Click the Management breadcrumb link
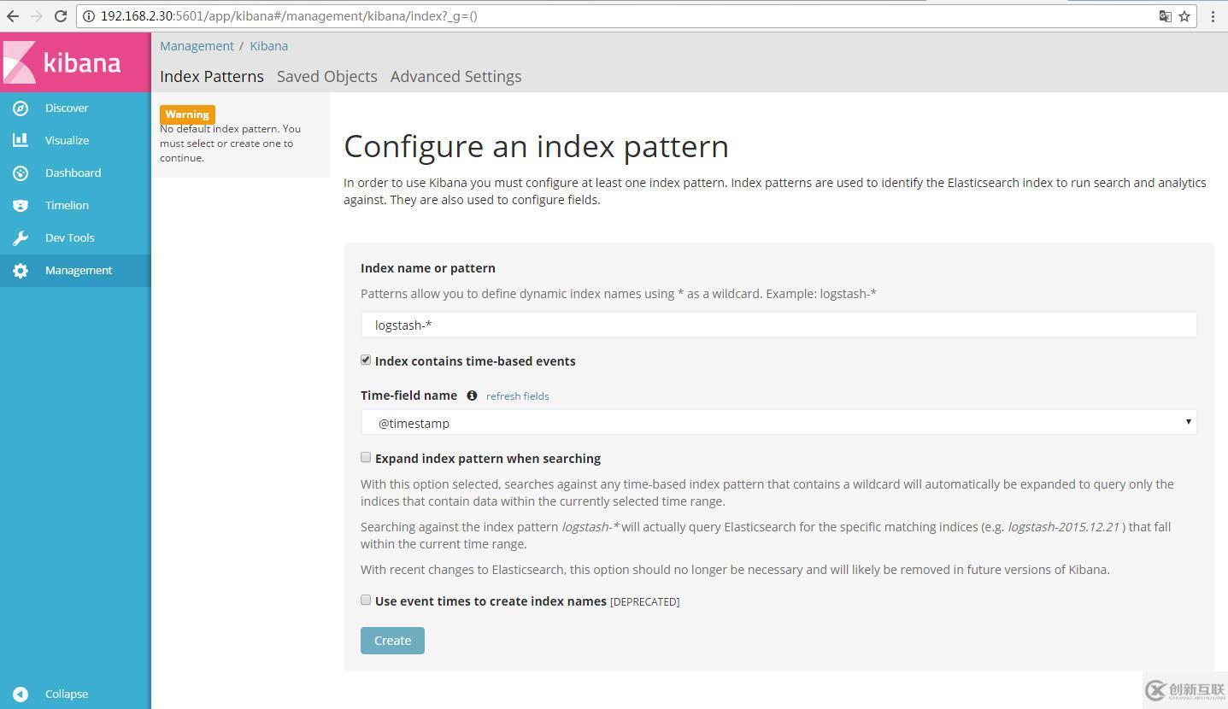Screen dimensions: 1228x709 (x=197, y=46)
